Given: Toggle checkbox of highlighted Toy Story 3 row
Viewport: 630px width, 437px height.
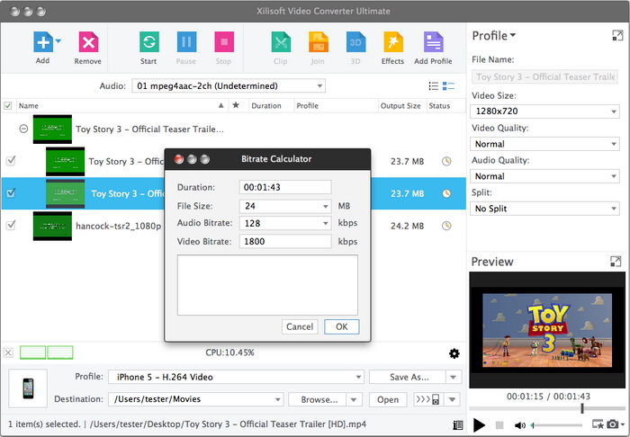Looking at the screenshot, I should coord(11,192).
